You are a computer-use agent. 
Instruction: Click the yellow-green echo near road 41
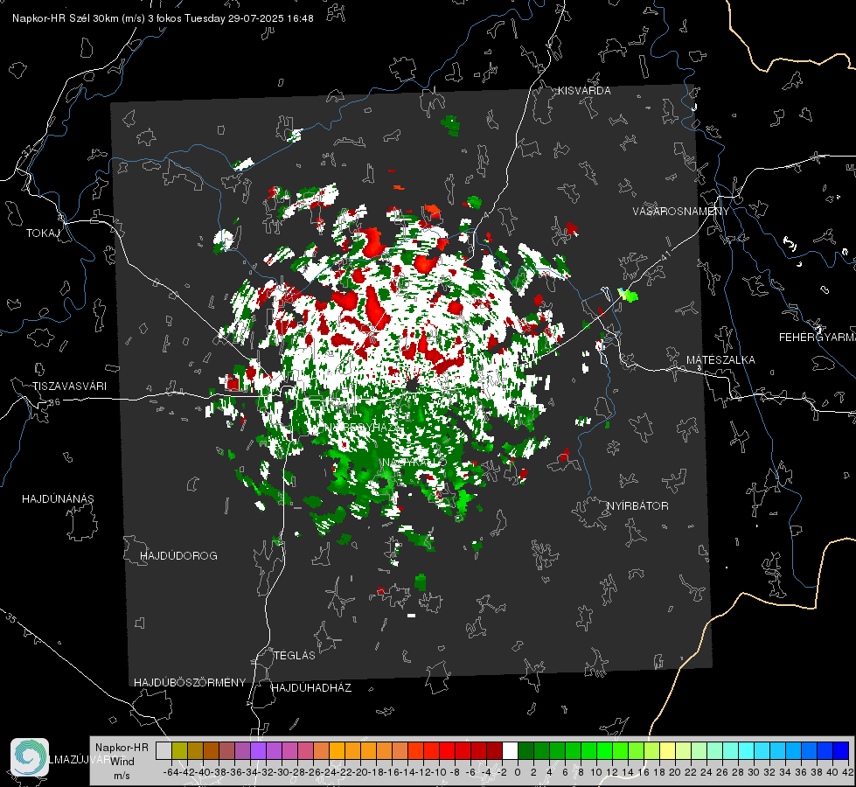(629, 296)
